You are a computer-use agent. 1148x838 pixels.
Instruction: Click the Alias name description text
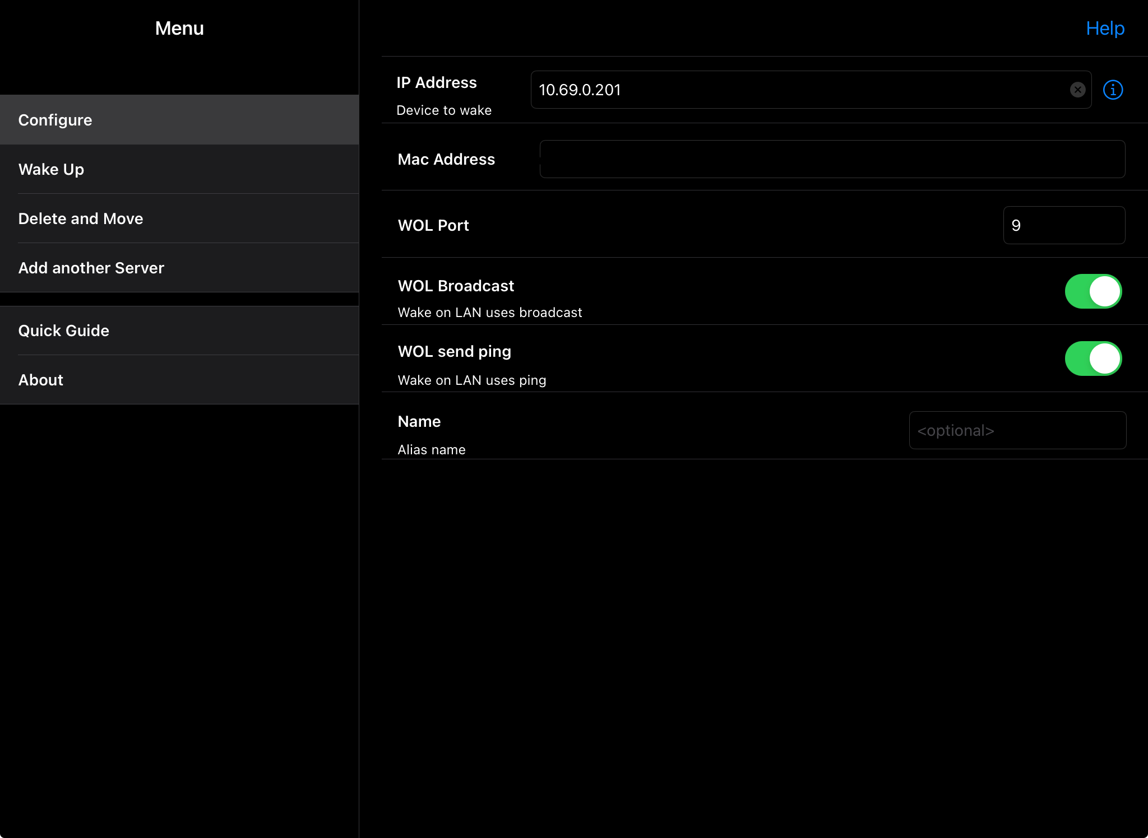(431, 450)
